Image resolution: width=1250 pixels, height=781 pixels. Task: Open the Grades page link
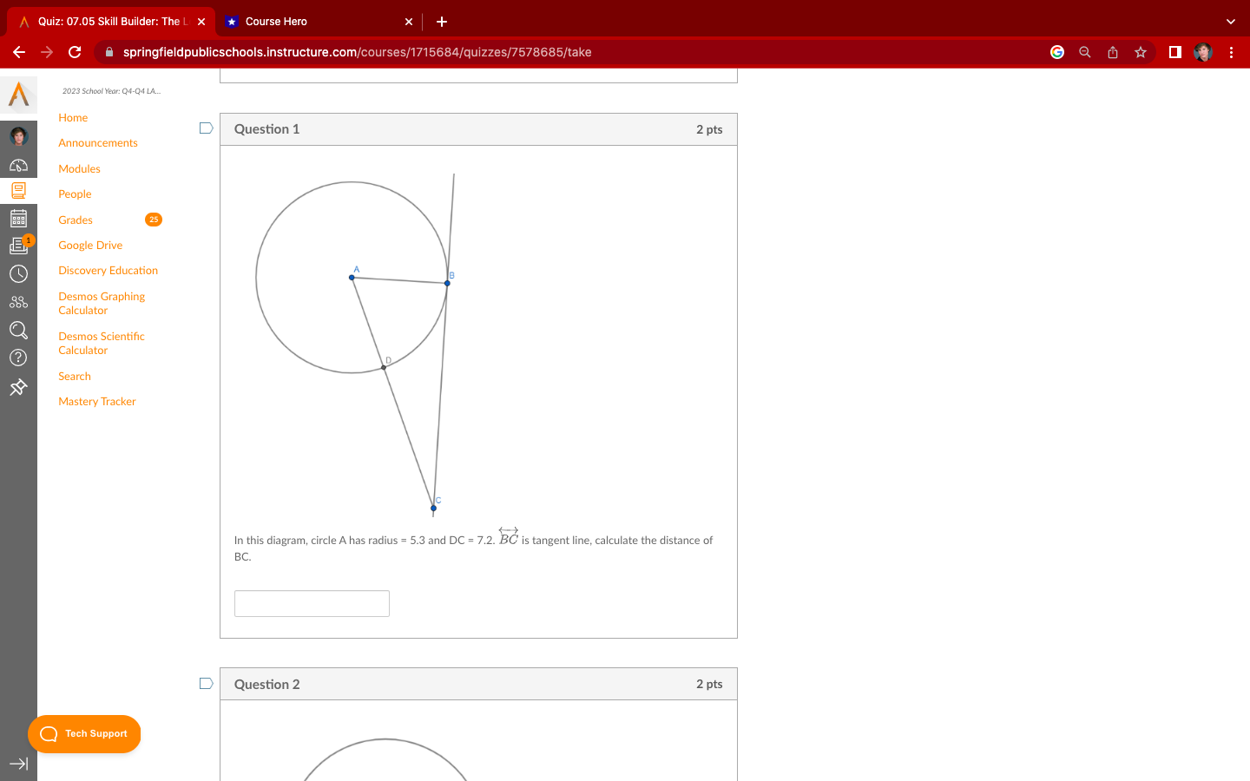tap(75, 220)
